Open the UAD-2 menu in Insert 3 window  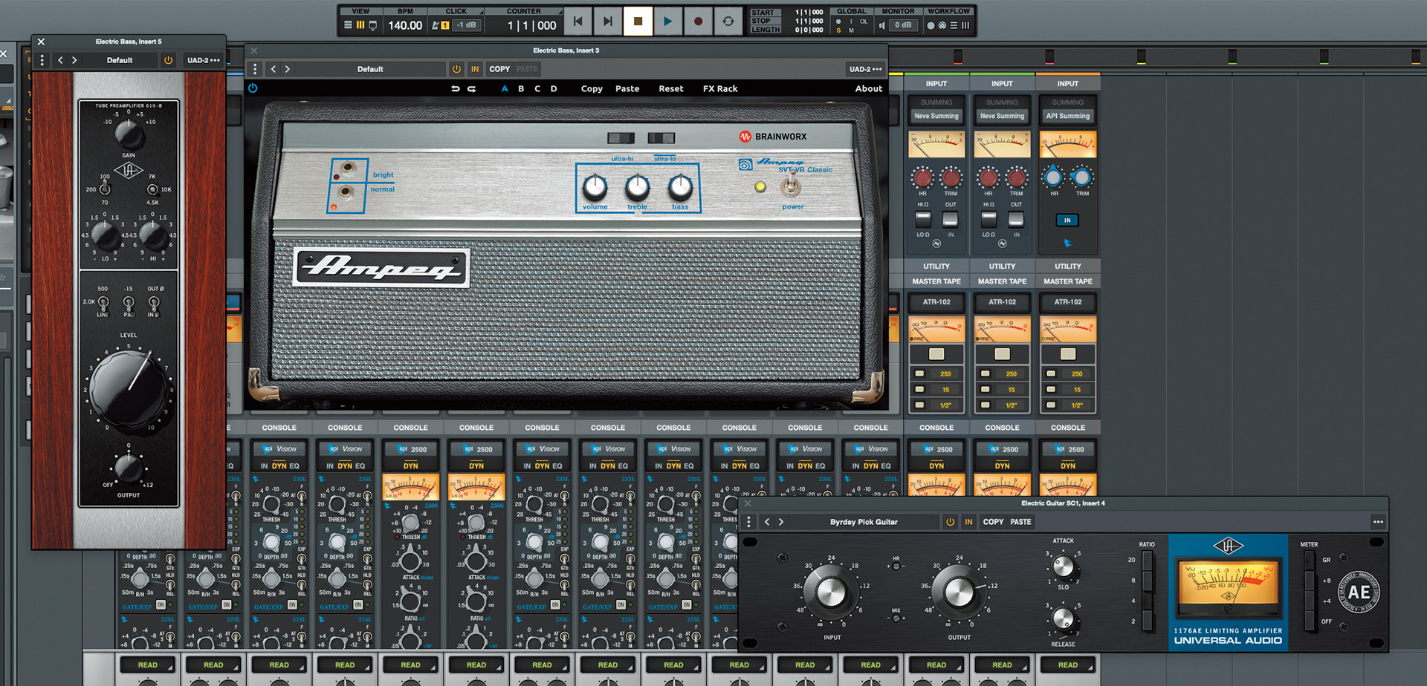pyautogui.click(x=865, y=69)
